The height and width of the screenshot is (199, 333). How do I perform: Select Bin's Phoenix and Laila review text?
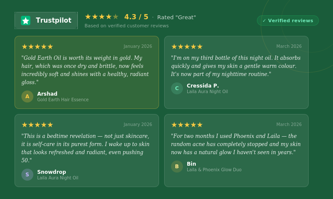236,144
